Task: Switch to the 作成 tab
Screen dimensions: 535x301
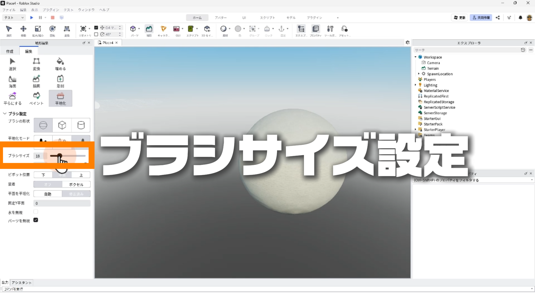Action: click(x=10, y=51)
